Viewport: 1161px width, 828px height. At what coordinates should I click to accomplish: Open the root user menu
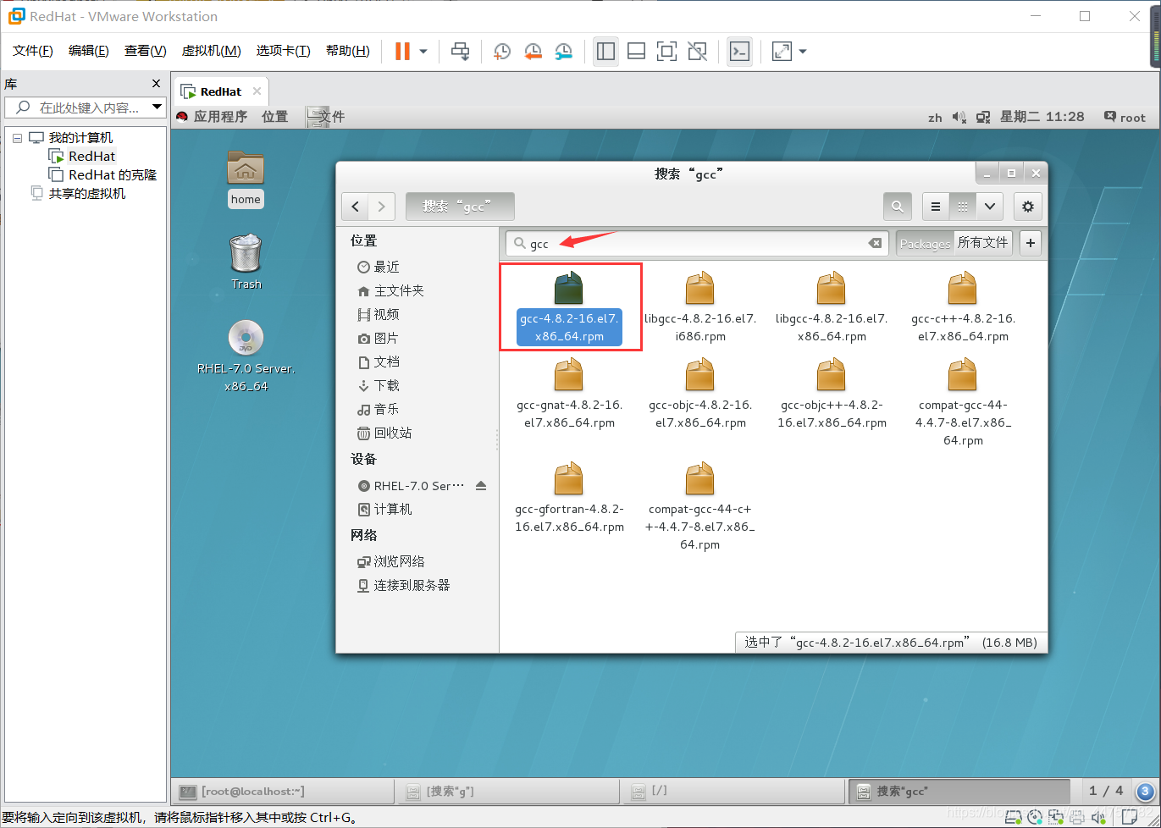(1125, 118)
